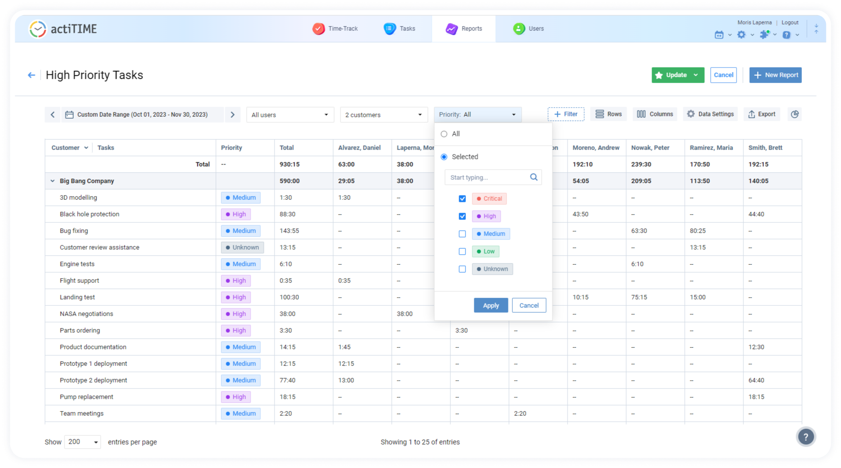The image size is (841, 468).
Task: Click the calendar icon in top header
Action: 719,35
